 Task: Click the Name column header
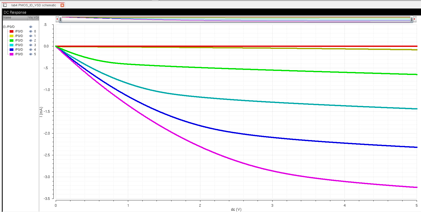click(x=15, y=18)
